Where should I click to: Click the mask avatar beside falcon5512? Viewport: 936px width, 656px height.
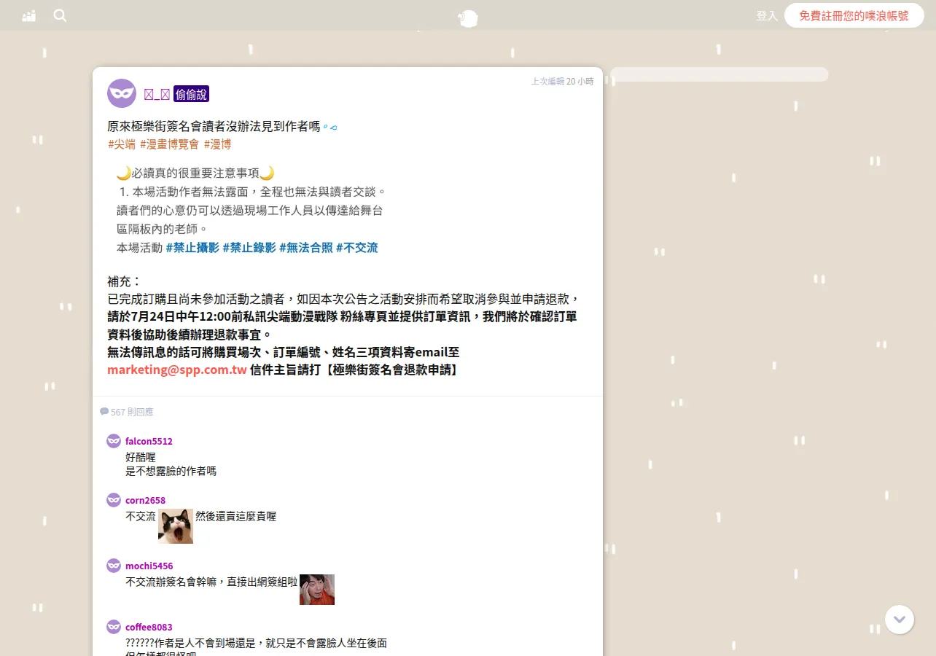114,441
